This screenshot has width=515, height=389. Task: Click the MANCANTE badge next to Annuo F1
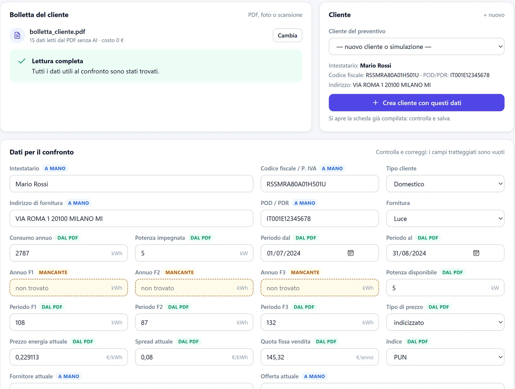(x=53, y=273)
